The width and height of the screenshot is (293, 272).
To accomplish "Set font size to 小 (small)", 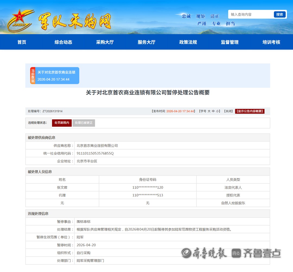I will point(218,111).
